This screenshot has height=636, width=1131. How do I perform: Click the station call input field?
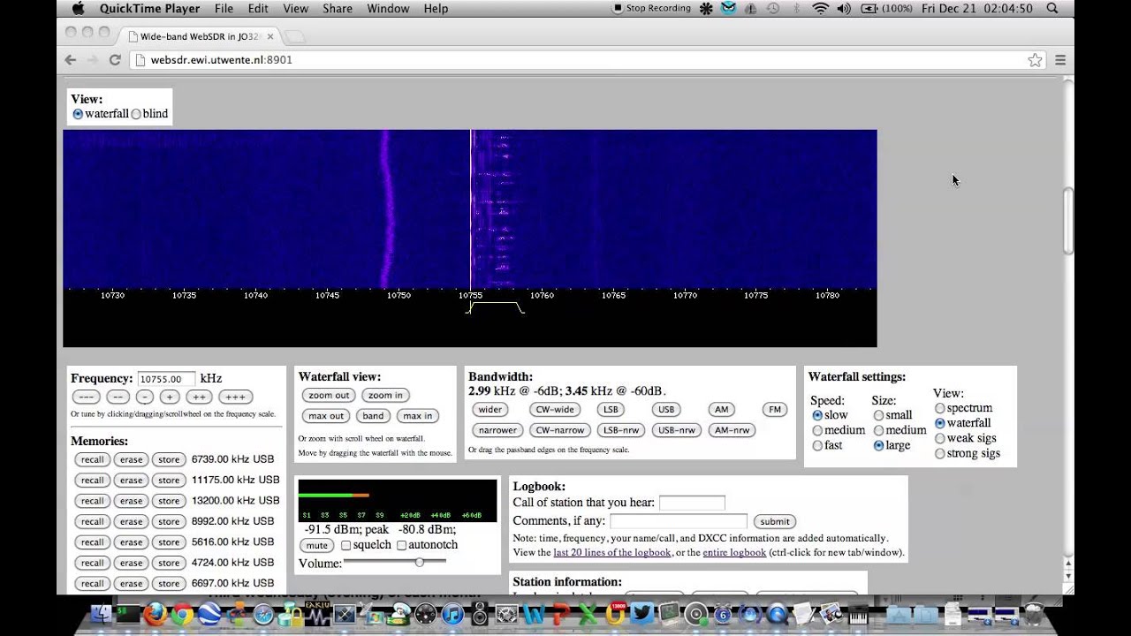tap(692, 503)
